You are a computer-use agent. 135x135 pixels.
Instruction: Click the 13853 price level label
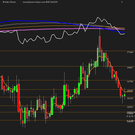pyautogui.click(x=130, y=91)
